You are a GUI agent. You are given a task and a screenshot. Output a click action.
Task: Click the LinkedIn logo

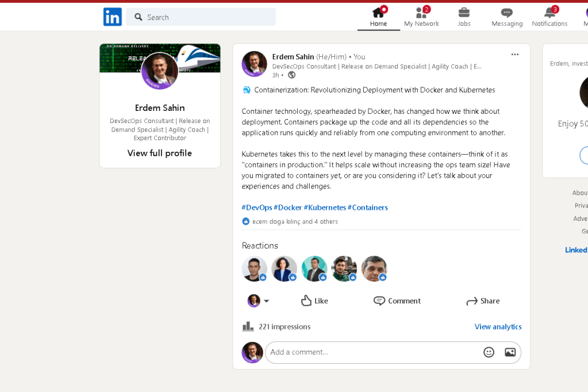pyautogui.click(x=113, y=17)
